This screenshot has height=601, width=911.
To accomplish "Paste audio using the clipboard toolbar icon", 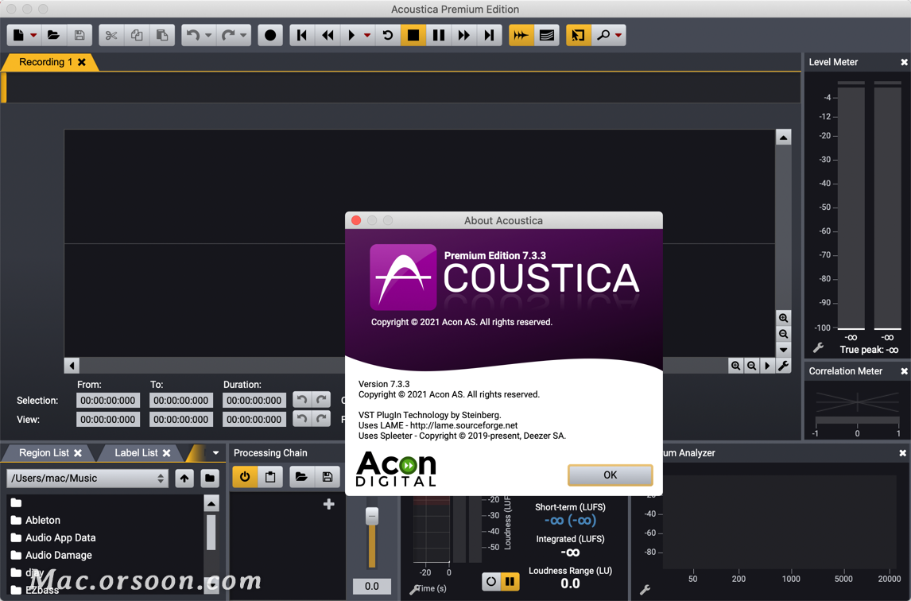I will (162, 35).
